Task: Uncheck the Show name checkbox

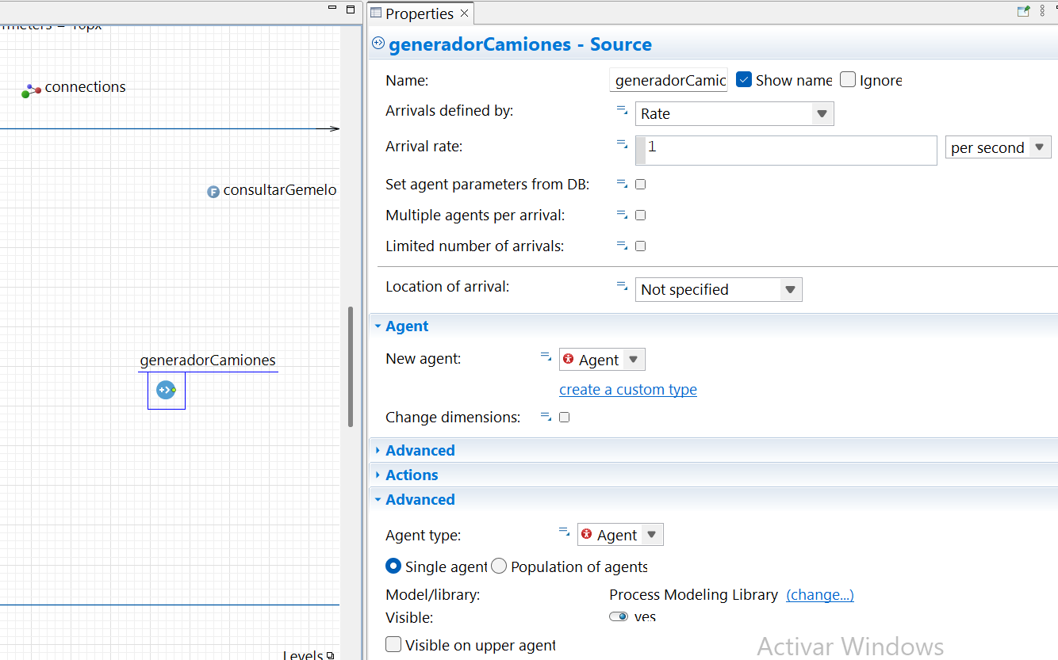Action: click(744, 79)
